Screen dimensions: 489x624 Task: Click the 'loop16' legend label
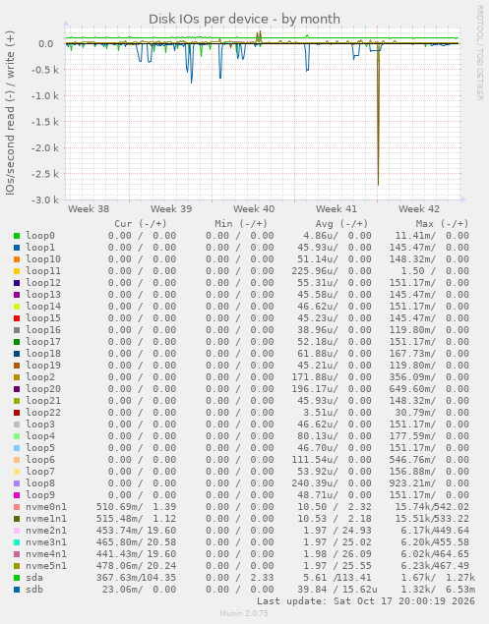[x=43, y=330]
